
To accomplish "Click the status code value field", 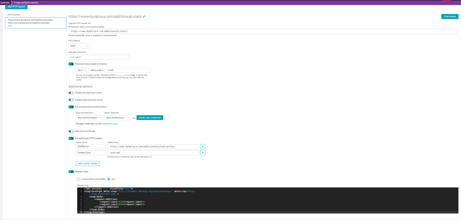I will click(x=128, y=71).
